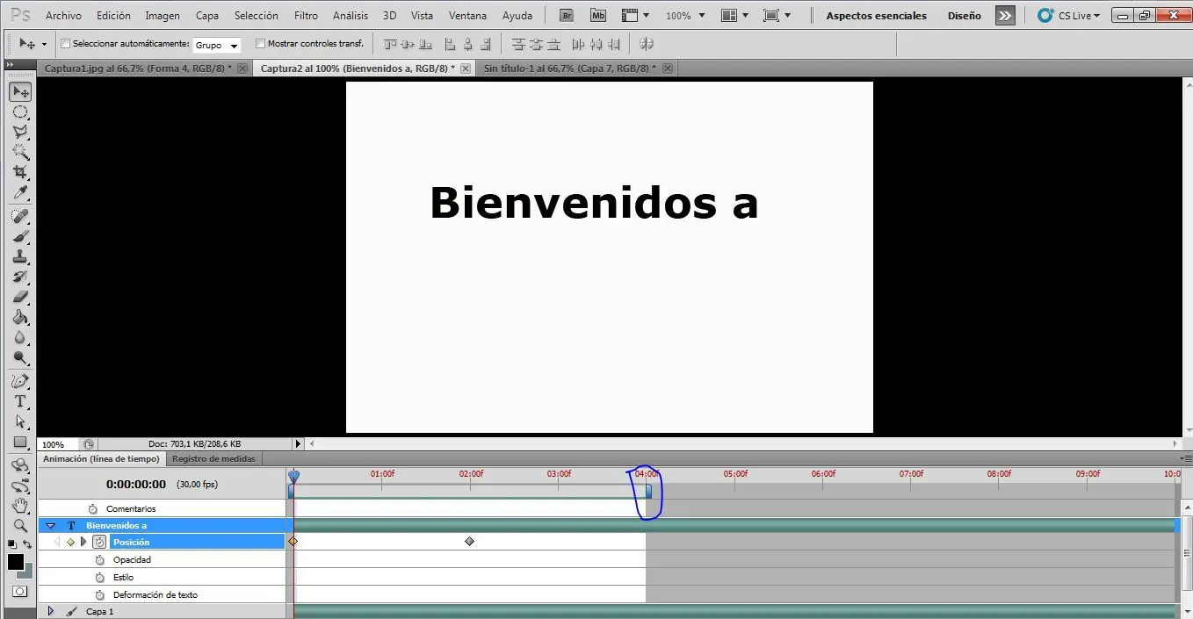Close the Captura2 document tab
This screenshot has width=1193, height=619.
click(465, 68)
